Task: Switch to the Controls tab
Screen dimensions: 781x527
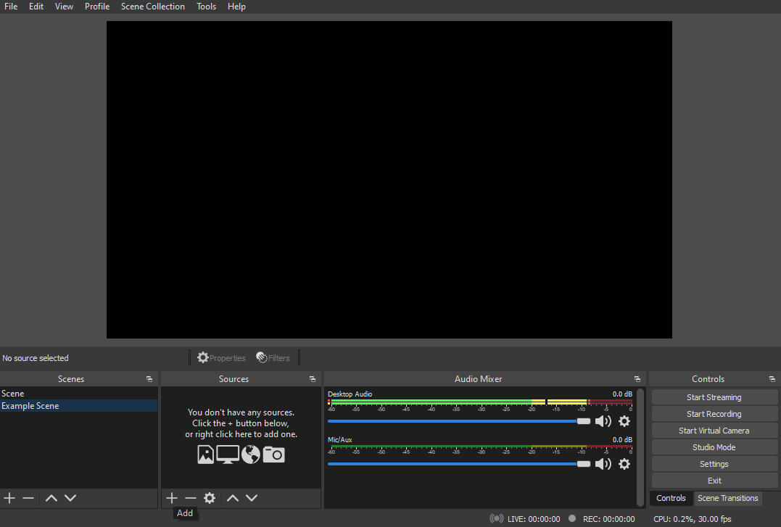Action: [671, 498]
